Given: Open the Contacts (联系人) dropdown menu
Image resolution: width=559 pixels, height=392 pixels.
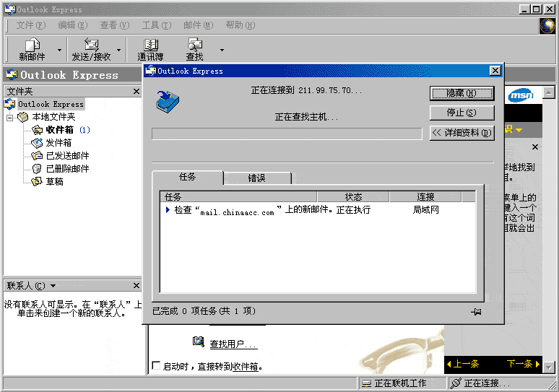Looking at the screenshot, I should pyautogui.click(x=53, y=286).
